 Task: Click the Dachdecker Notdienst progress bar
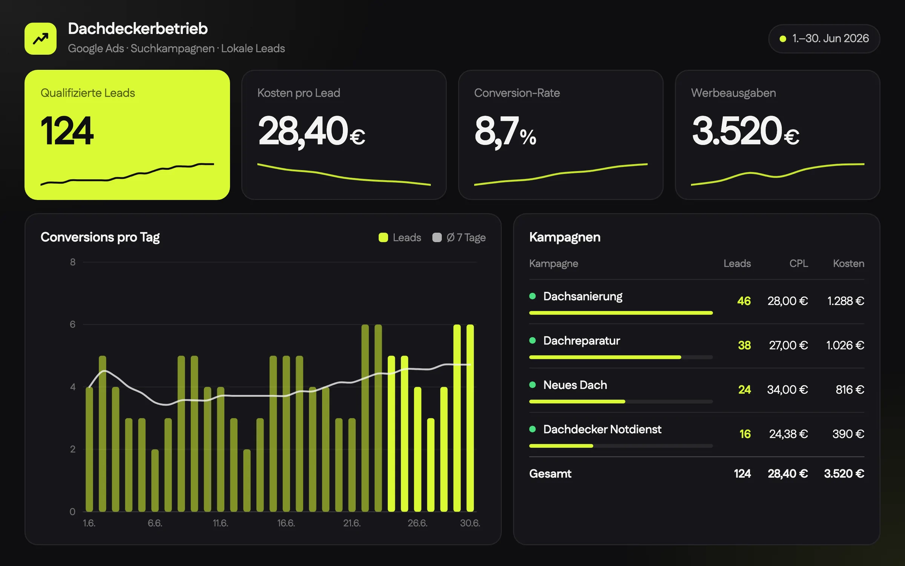tap(621, 446)
